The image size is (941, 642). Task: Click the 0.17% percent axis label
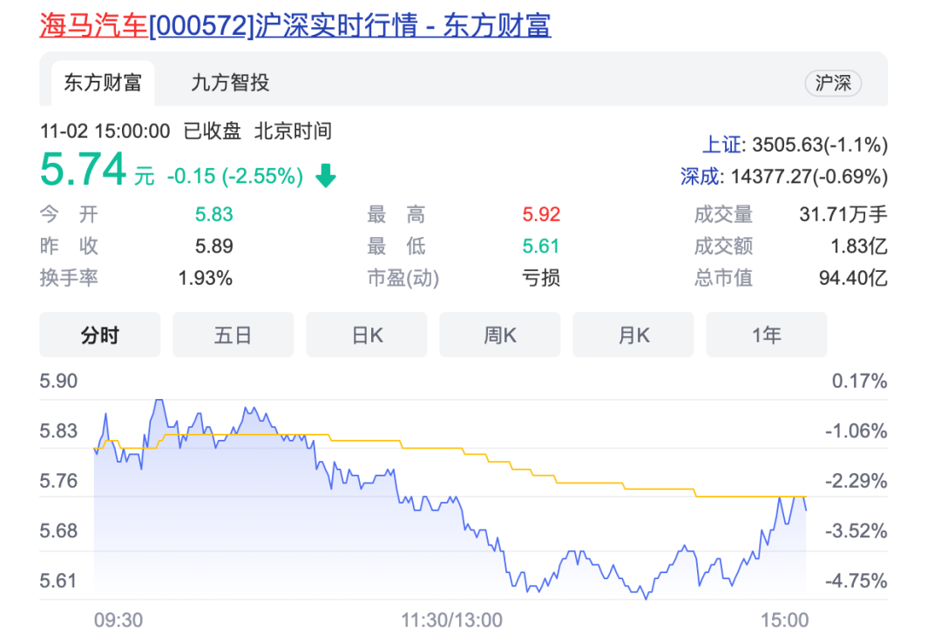[x=859, y=381]
